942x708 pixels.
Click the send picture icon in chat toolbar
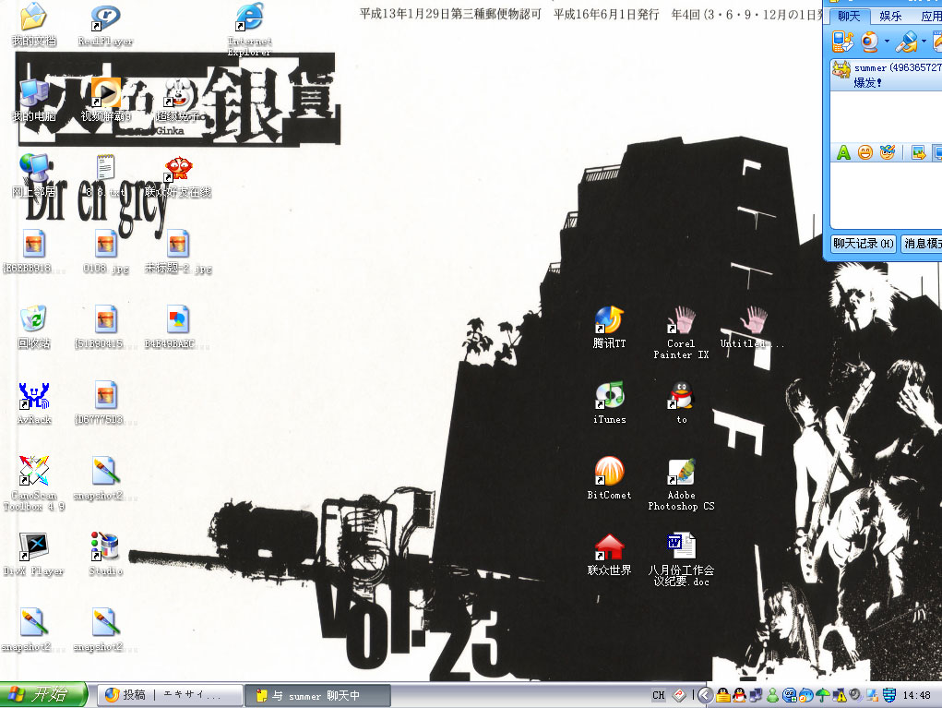[919, 152]
